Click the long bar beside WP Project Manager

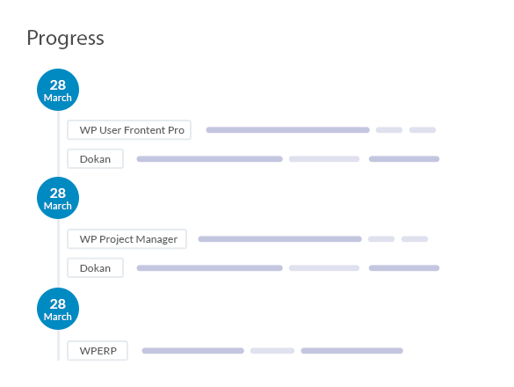pos(280,239)
